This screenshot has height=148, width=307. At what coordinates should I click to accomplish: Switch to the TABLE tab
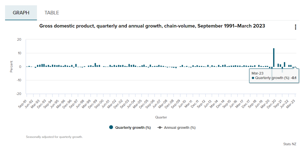[x=52, y=13]
